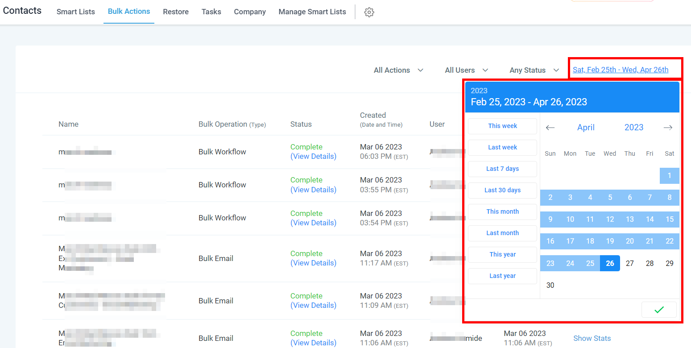Screen dimensions: 691x348
Task: View Details for the 06:03 PM workflow
Action: click(313, 156)
